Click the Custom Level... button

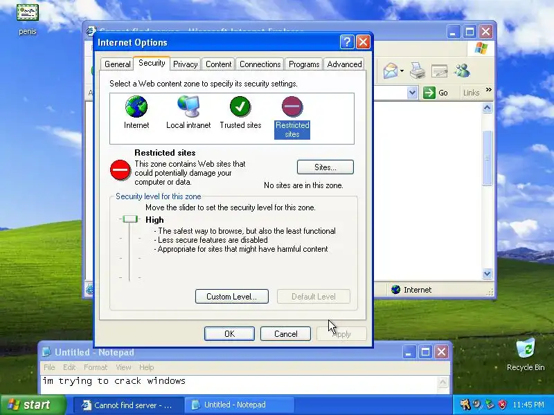click(232, 297)
